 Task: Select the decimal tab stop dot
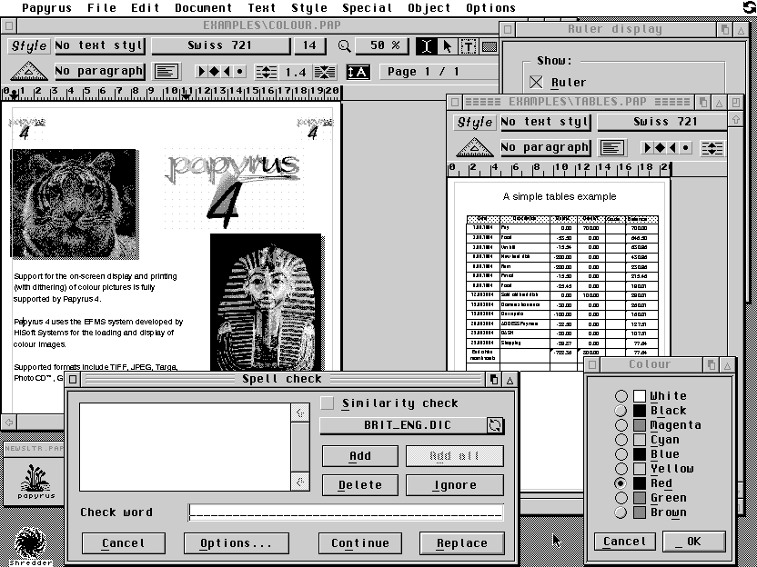(x=240, y=72)
